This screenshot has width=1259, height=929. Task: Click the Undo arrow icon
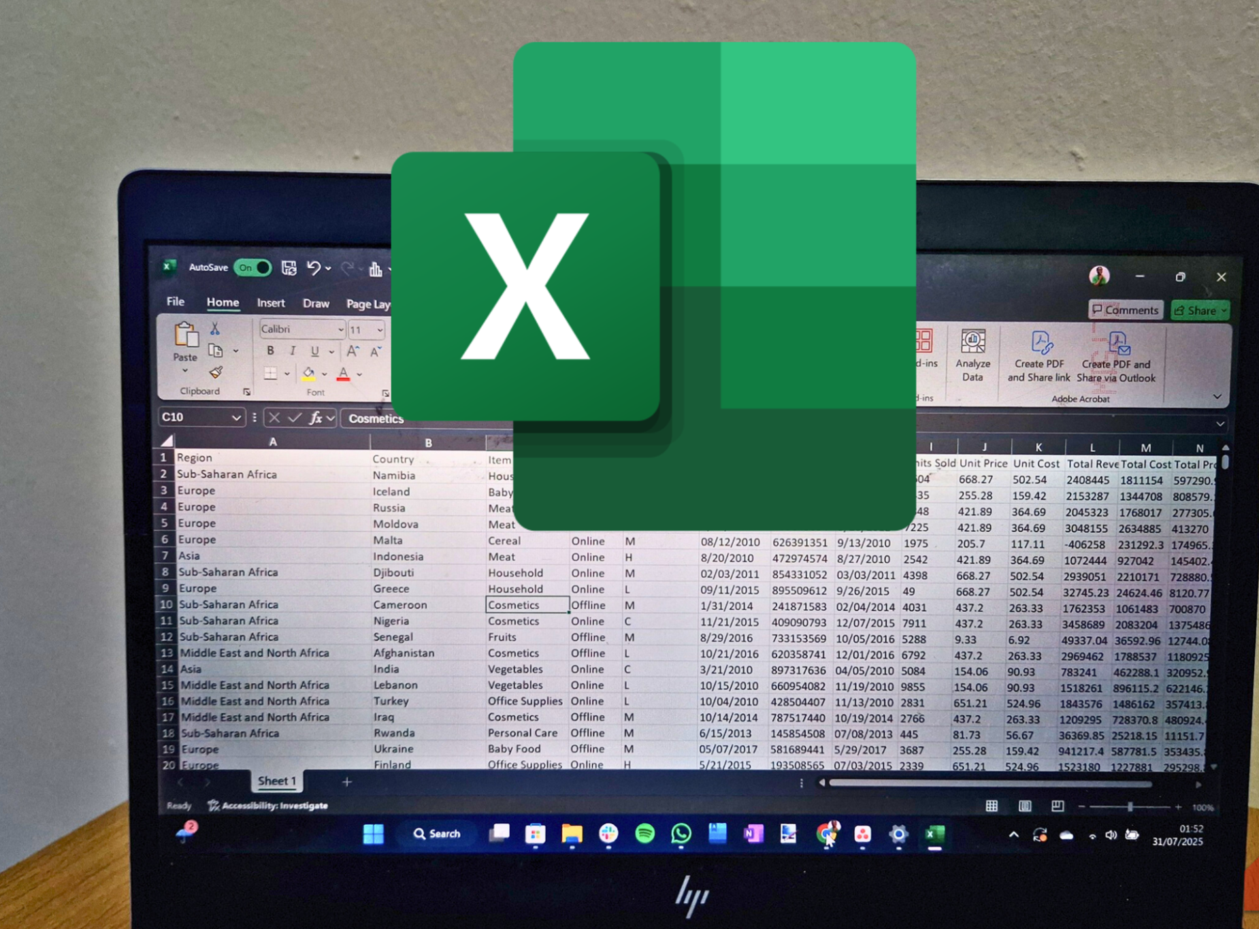point(314,268)
